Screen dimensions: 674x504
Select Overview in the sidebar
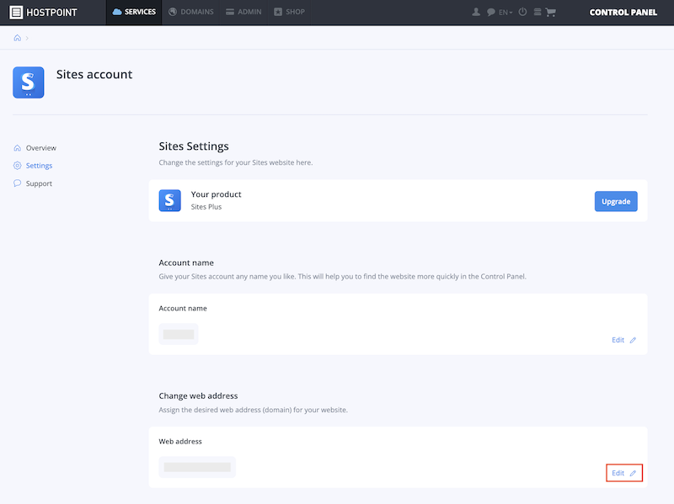click(35, 148)
